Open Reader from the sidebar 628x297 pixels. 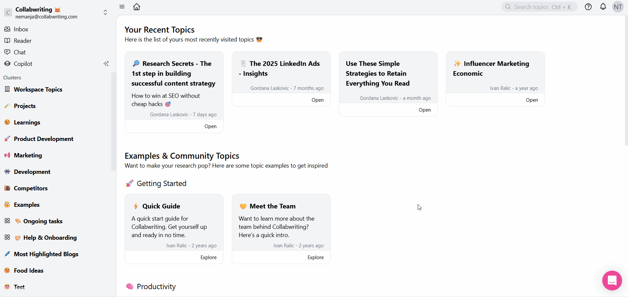pos(22,41)
